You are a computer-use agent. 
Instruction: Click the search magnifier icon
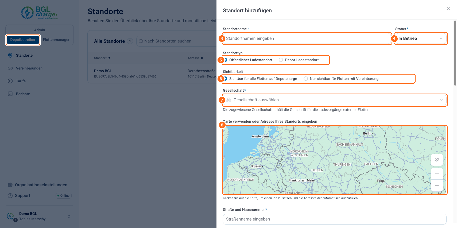coord(141,41)
